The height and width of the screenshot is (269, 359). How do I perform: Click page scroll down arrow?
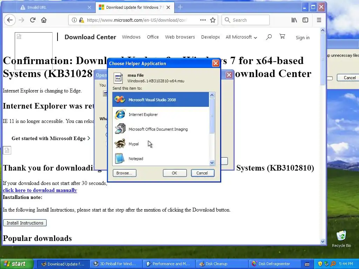tap(323, 241)
